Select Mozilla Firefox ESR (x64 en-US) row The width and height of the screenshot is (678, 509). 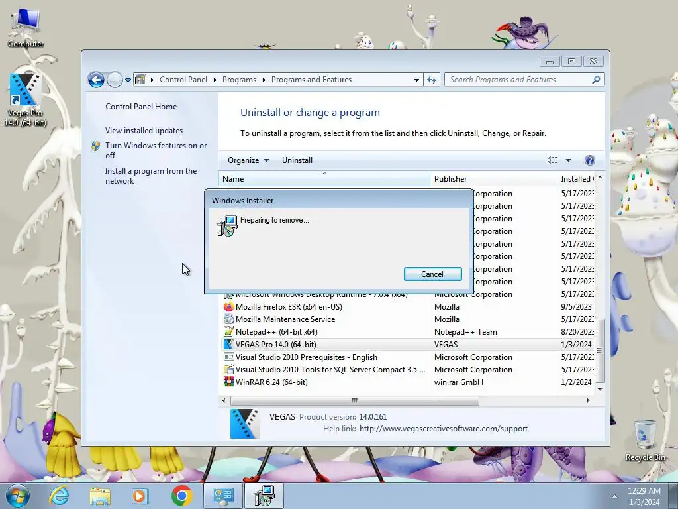[407, 307]
